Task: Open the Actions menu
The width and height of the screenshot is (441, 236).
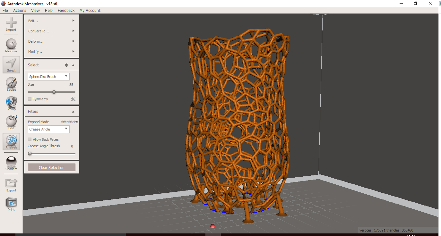Action: [20, 11]
